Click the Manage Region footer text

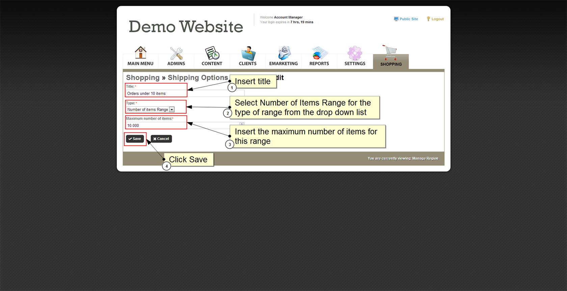(x=425, y=158)
